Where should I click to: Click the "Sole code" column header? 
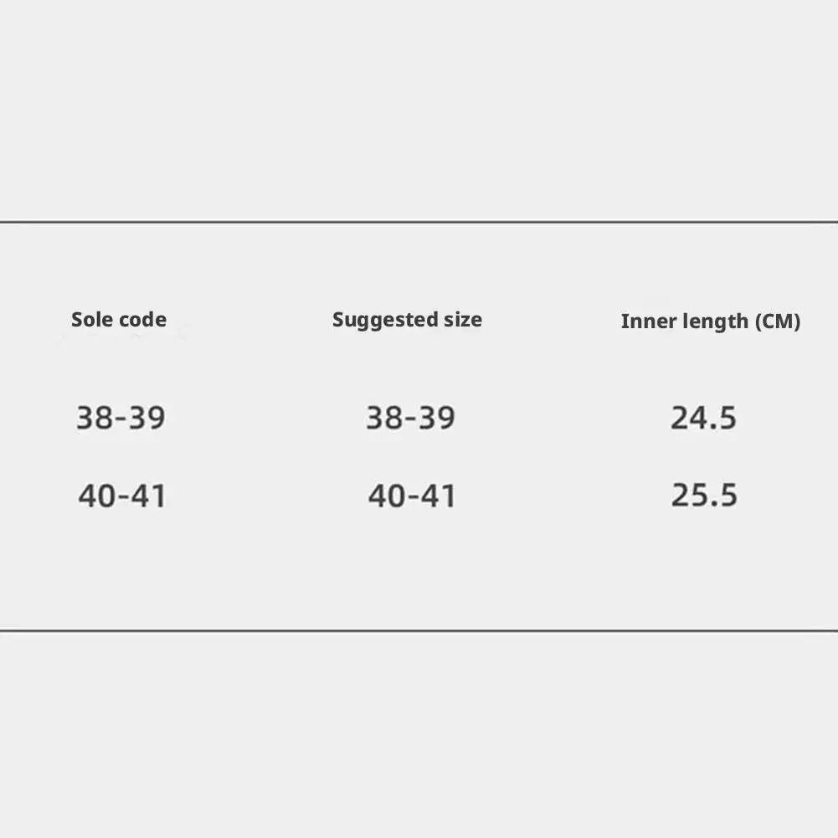(x=119, y=319)
